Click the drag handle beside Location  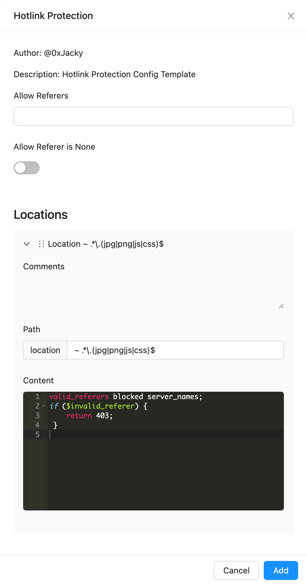pos(41,244)
